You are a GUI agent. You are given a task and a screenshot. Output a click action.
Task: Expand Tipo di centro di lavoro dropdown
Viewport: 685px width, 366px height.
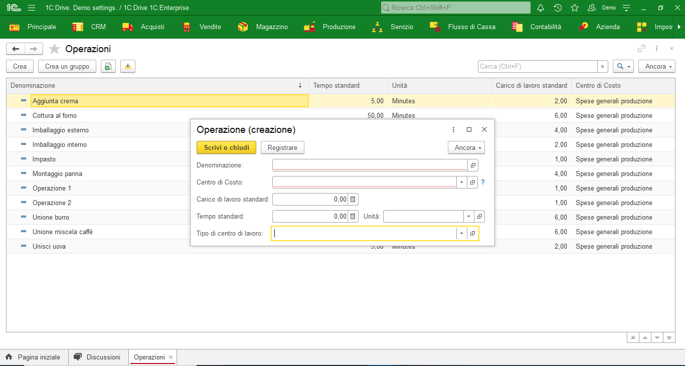coord(461,233)
